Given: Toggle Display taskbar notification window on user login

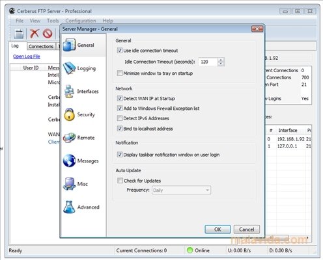Looking at the screenshot, I should pos(120,155).
